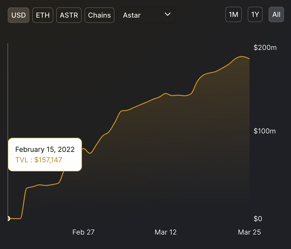Select the 1M time range

[x=234, y=14]
